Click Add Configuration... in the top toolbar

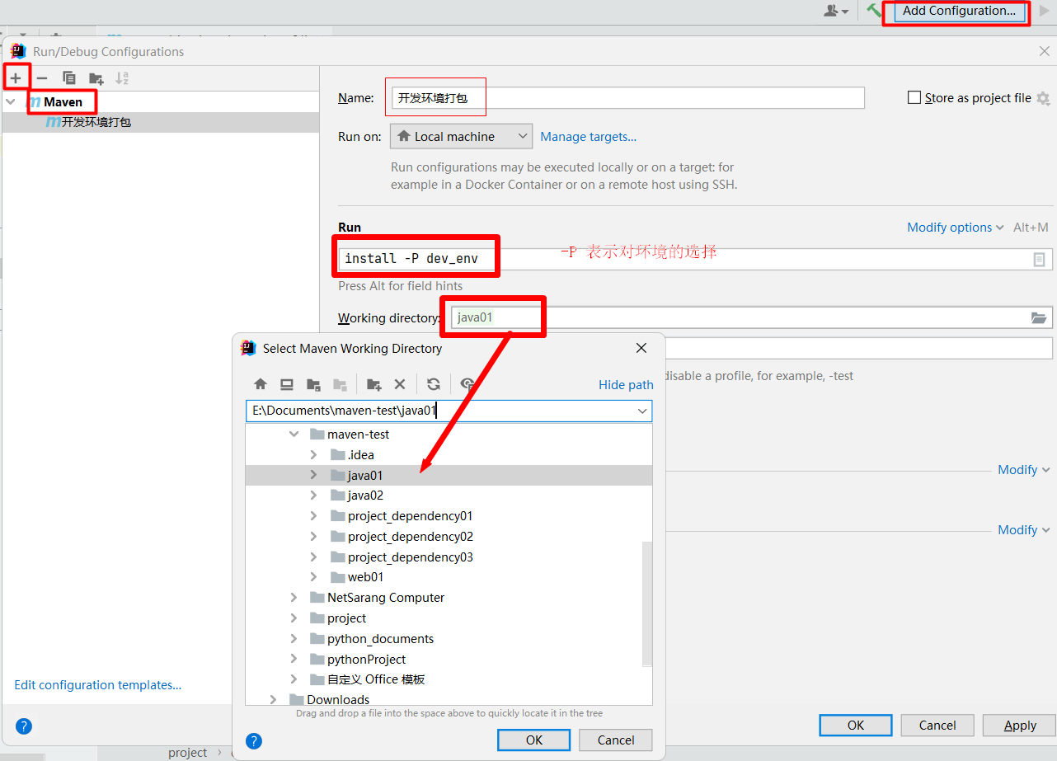[959, 11]
